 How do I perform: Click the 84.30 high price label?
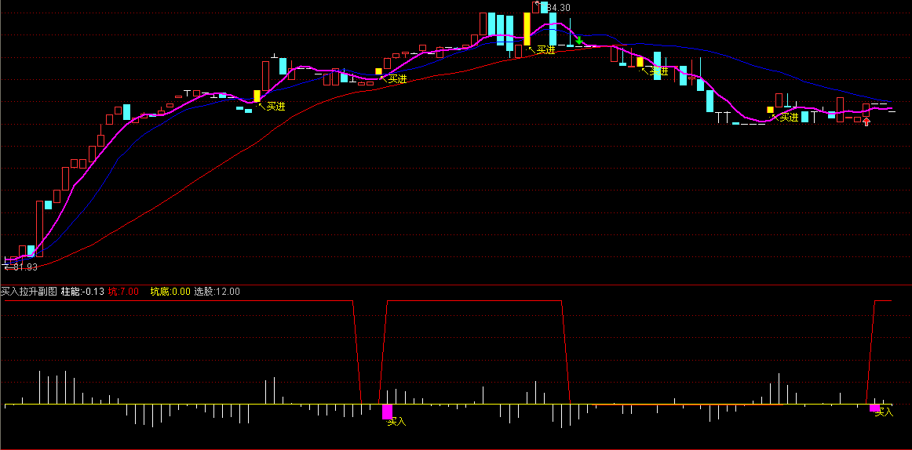[556, 8]
